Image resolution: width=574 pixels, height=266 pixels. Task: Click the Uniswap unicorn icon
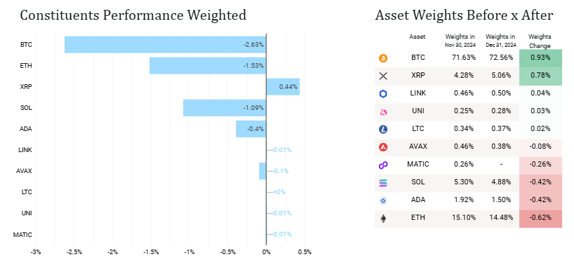tap(384, 112)
